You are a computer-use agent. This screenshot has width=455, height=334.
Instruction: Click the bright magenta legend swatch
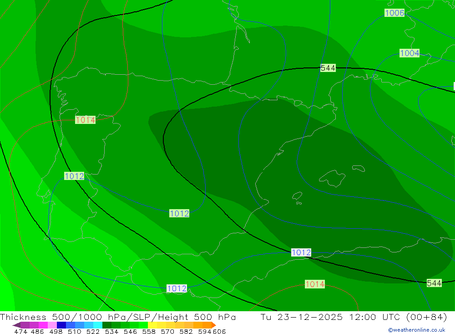(43, 325)
